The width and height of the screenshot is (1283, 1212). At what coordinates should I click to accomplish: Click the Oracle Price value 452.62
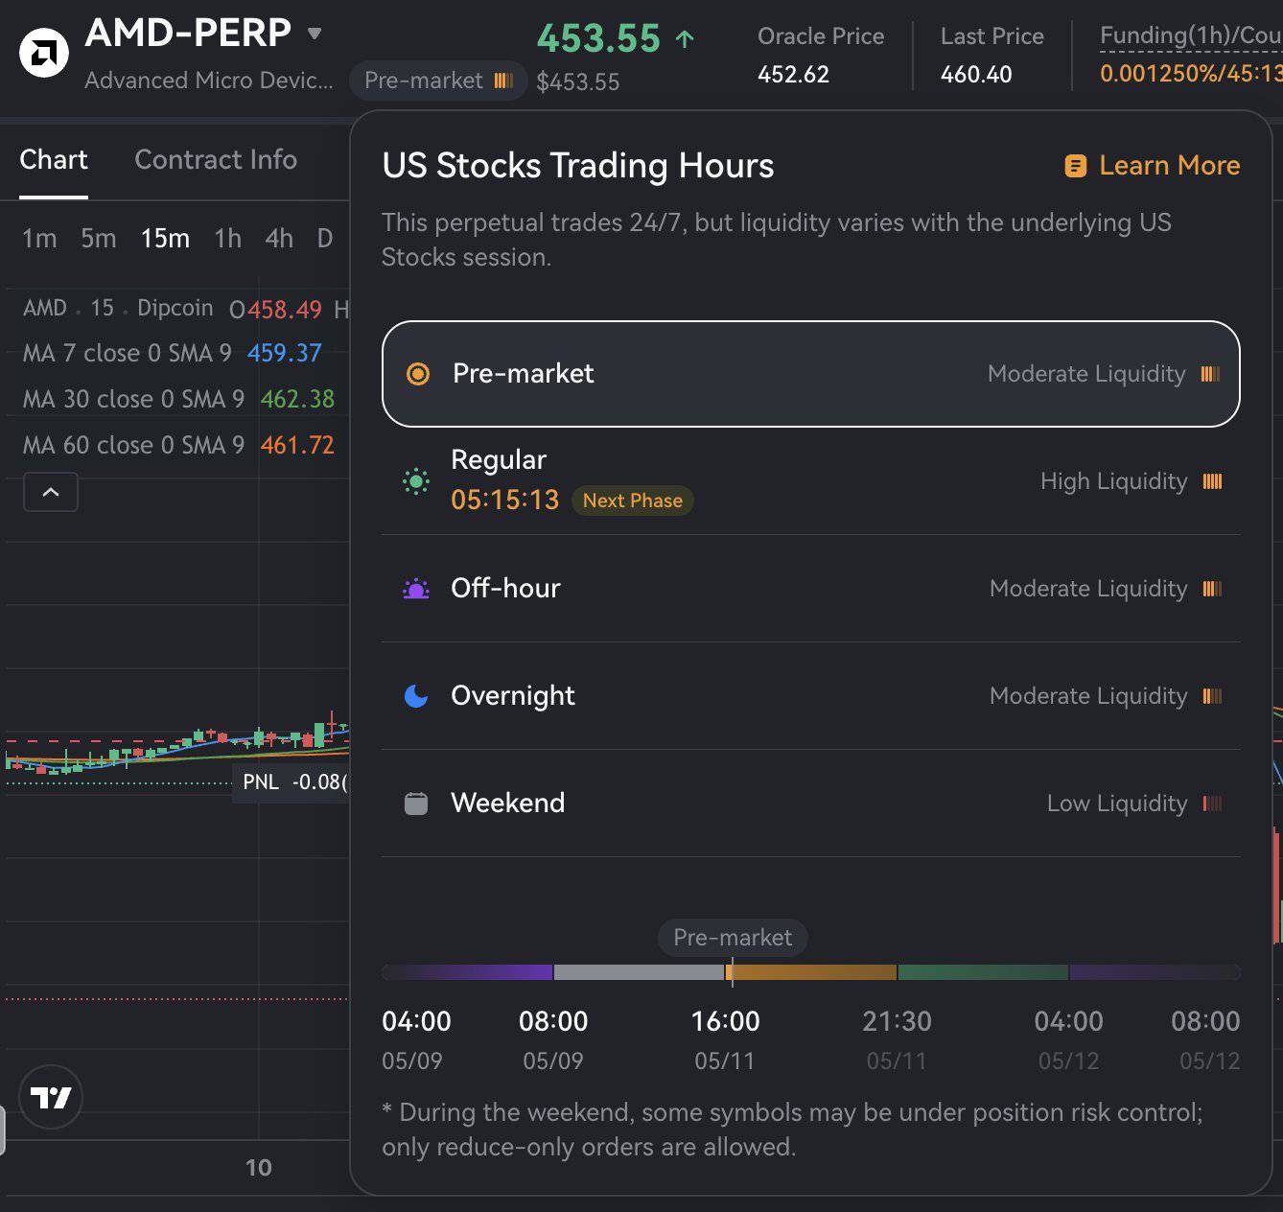click(793, 74)
